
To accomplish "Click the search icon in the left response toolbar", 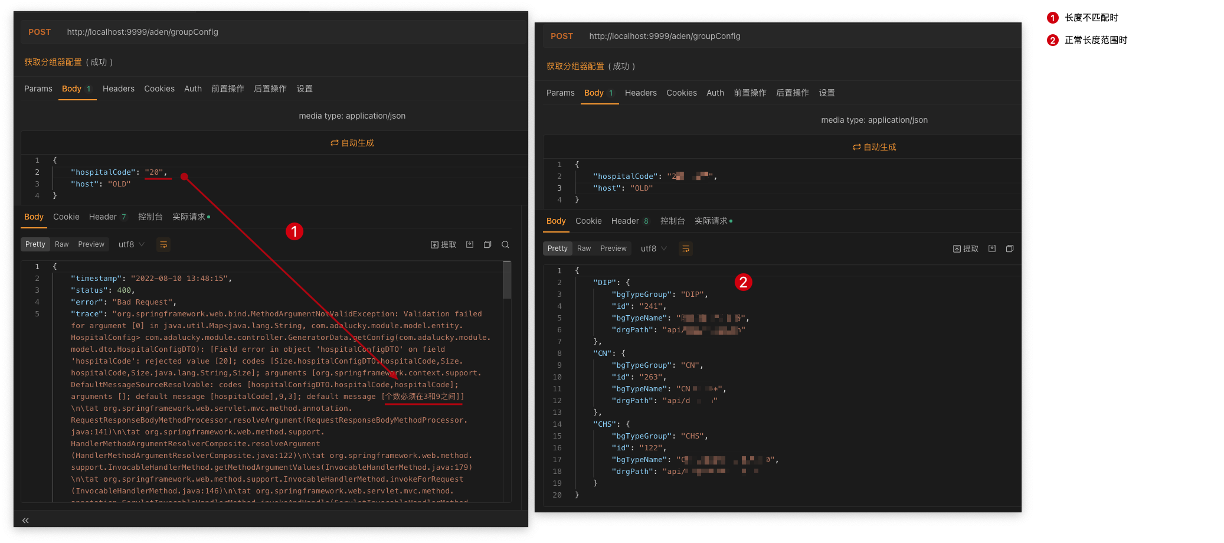I will coord(505,244).
